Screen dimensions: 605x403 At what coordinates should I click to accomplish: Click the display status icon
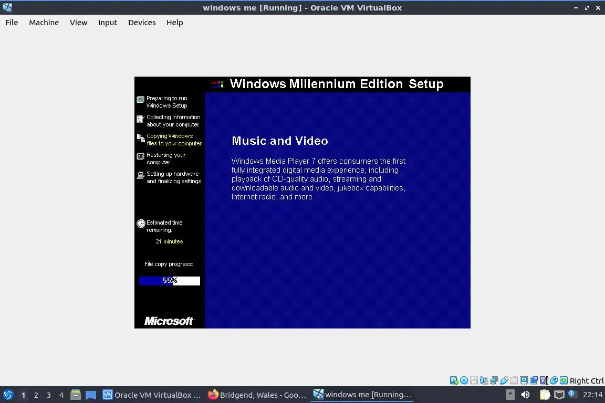click(524, 380)
